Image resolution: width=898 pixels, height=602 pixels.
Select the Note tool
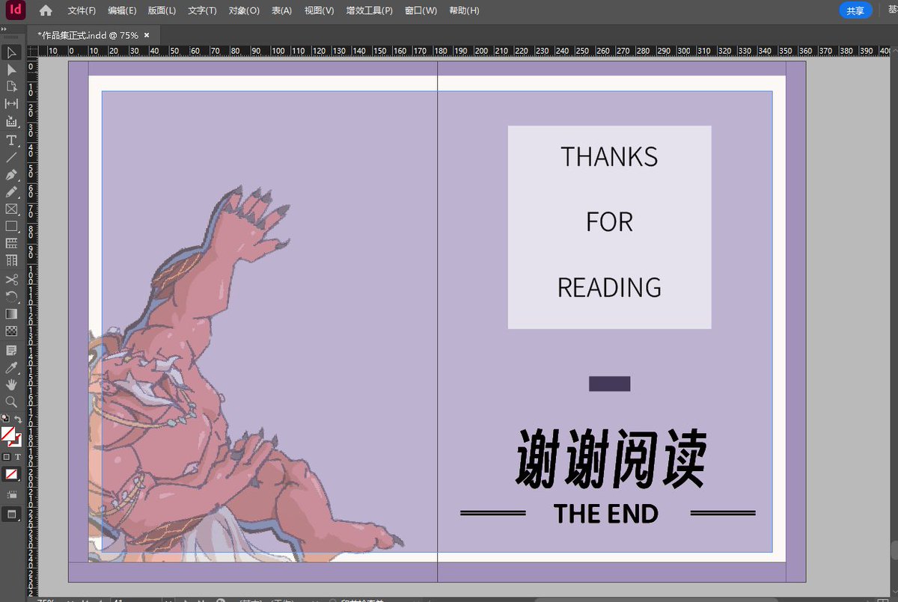[11, 350]
